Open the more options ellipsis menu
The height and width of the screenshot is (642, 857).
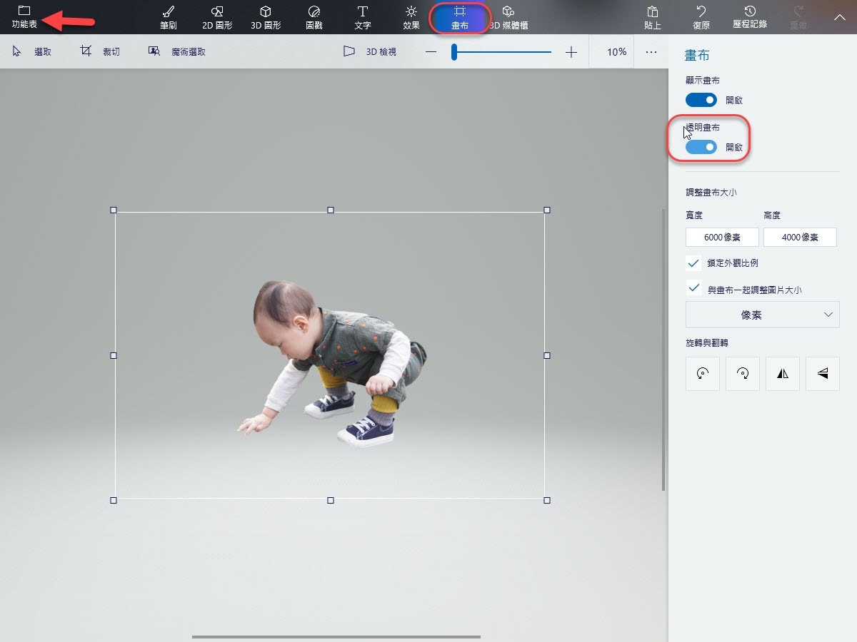[651, 52]
